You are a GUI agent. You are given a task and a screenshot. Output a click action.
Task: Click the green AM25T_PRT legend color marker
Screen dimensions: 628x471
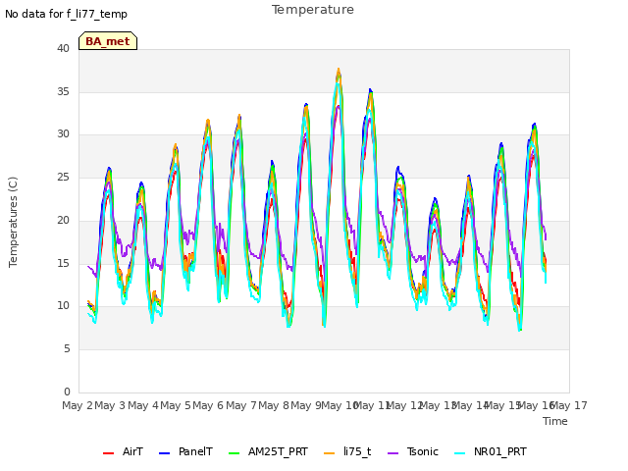tap(234, 453)
